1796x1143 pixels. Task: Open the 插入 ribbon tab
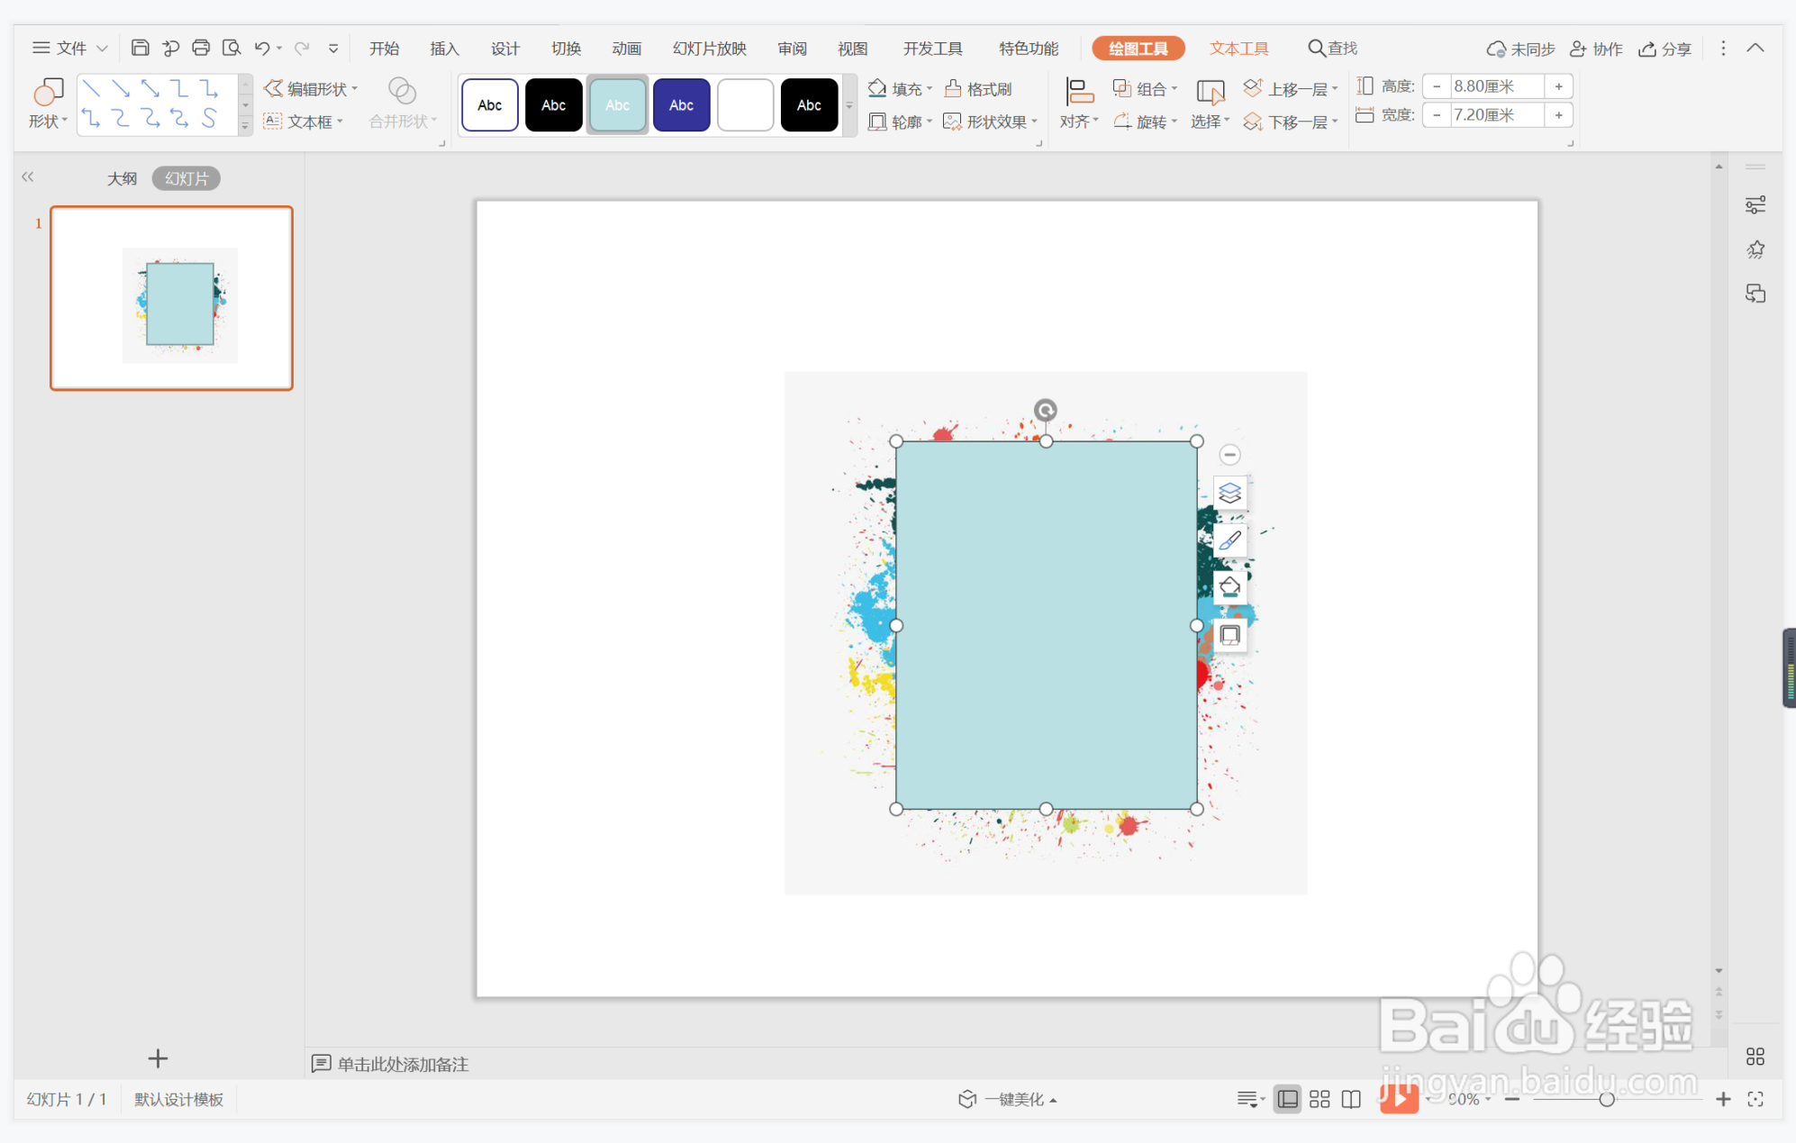(444, 49)
